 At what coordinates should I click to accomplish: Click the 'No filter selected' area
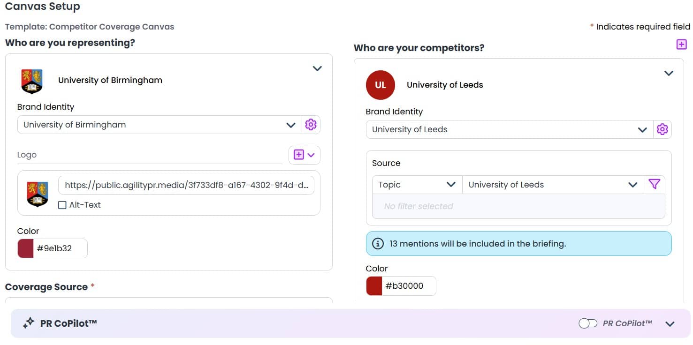(x=518, y=206)
